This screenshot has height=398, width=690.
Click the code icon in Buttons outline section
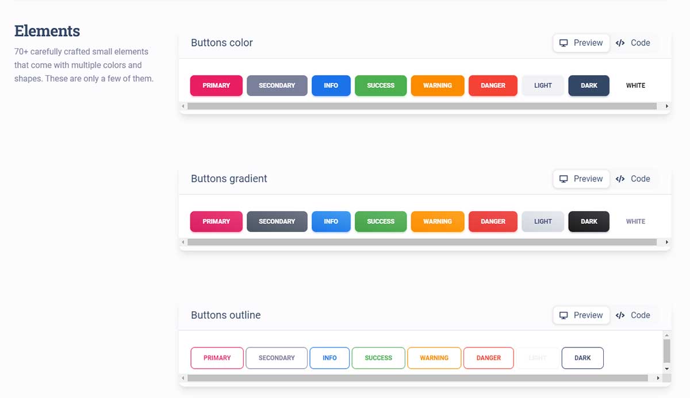pos(620,315)
